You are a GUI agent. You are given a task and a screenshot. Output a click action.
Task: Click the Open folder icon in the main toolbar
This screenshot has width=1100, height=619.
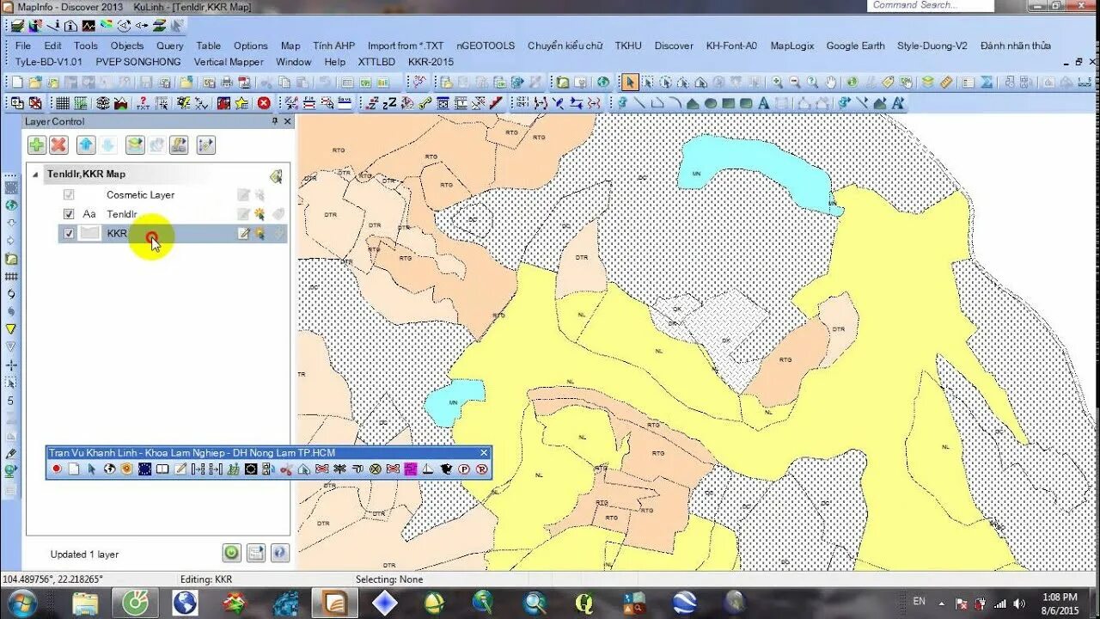[35, 83]
